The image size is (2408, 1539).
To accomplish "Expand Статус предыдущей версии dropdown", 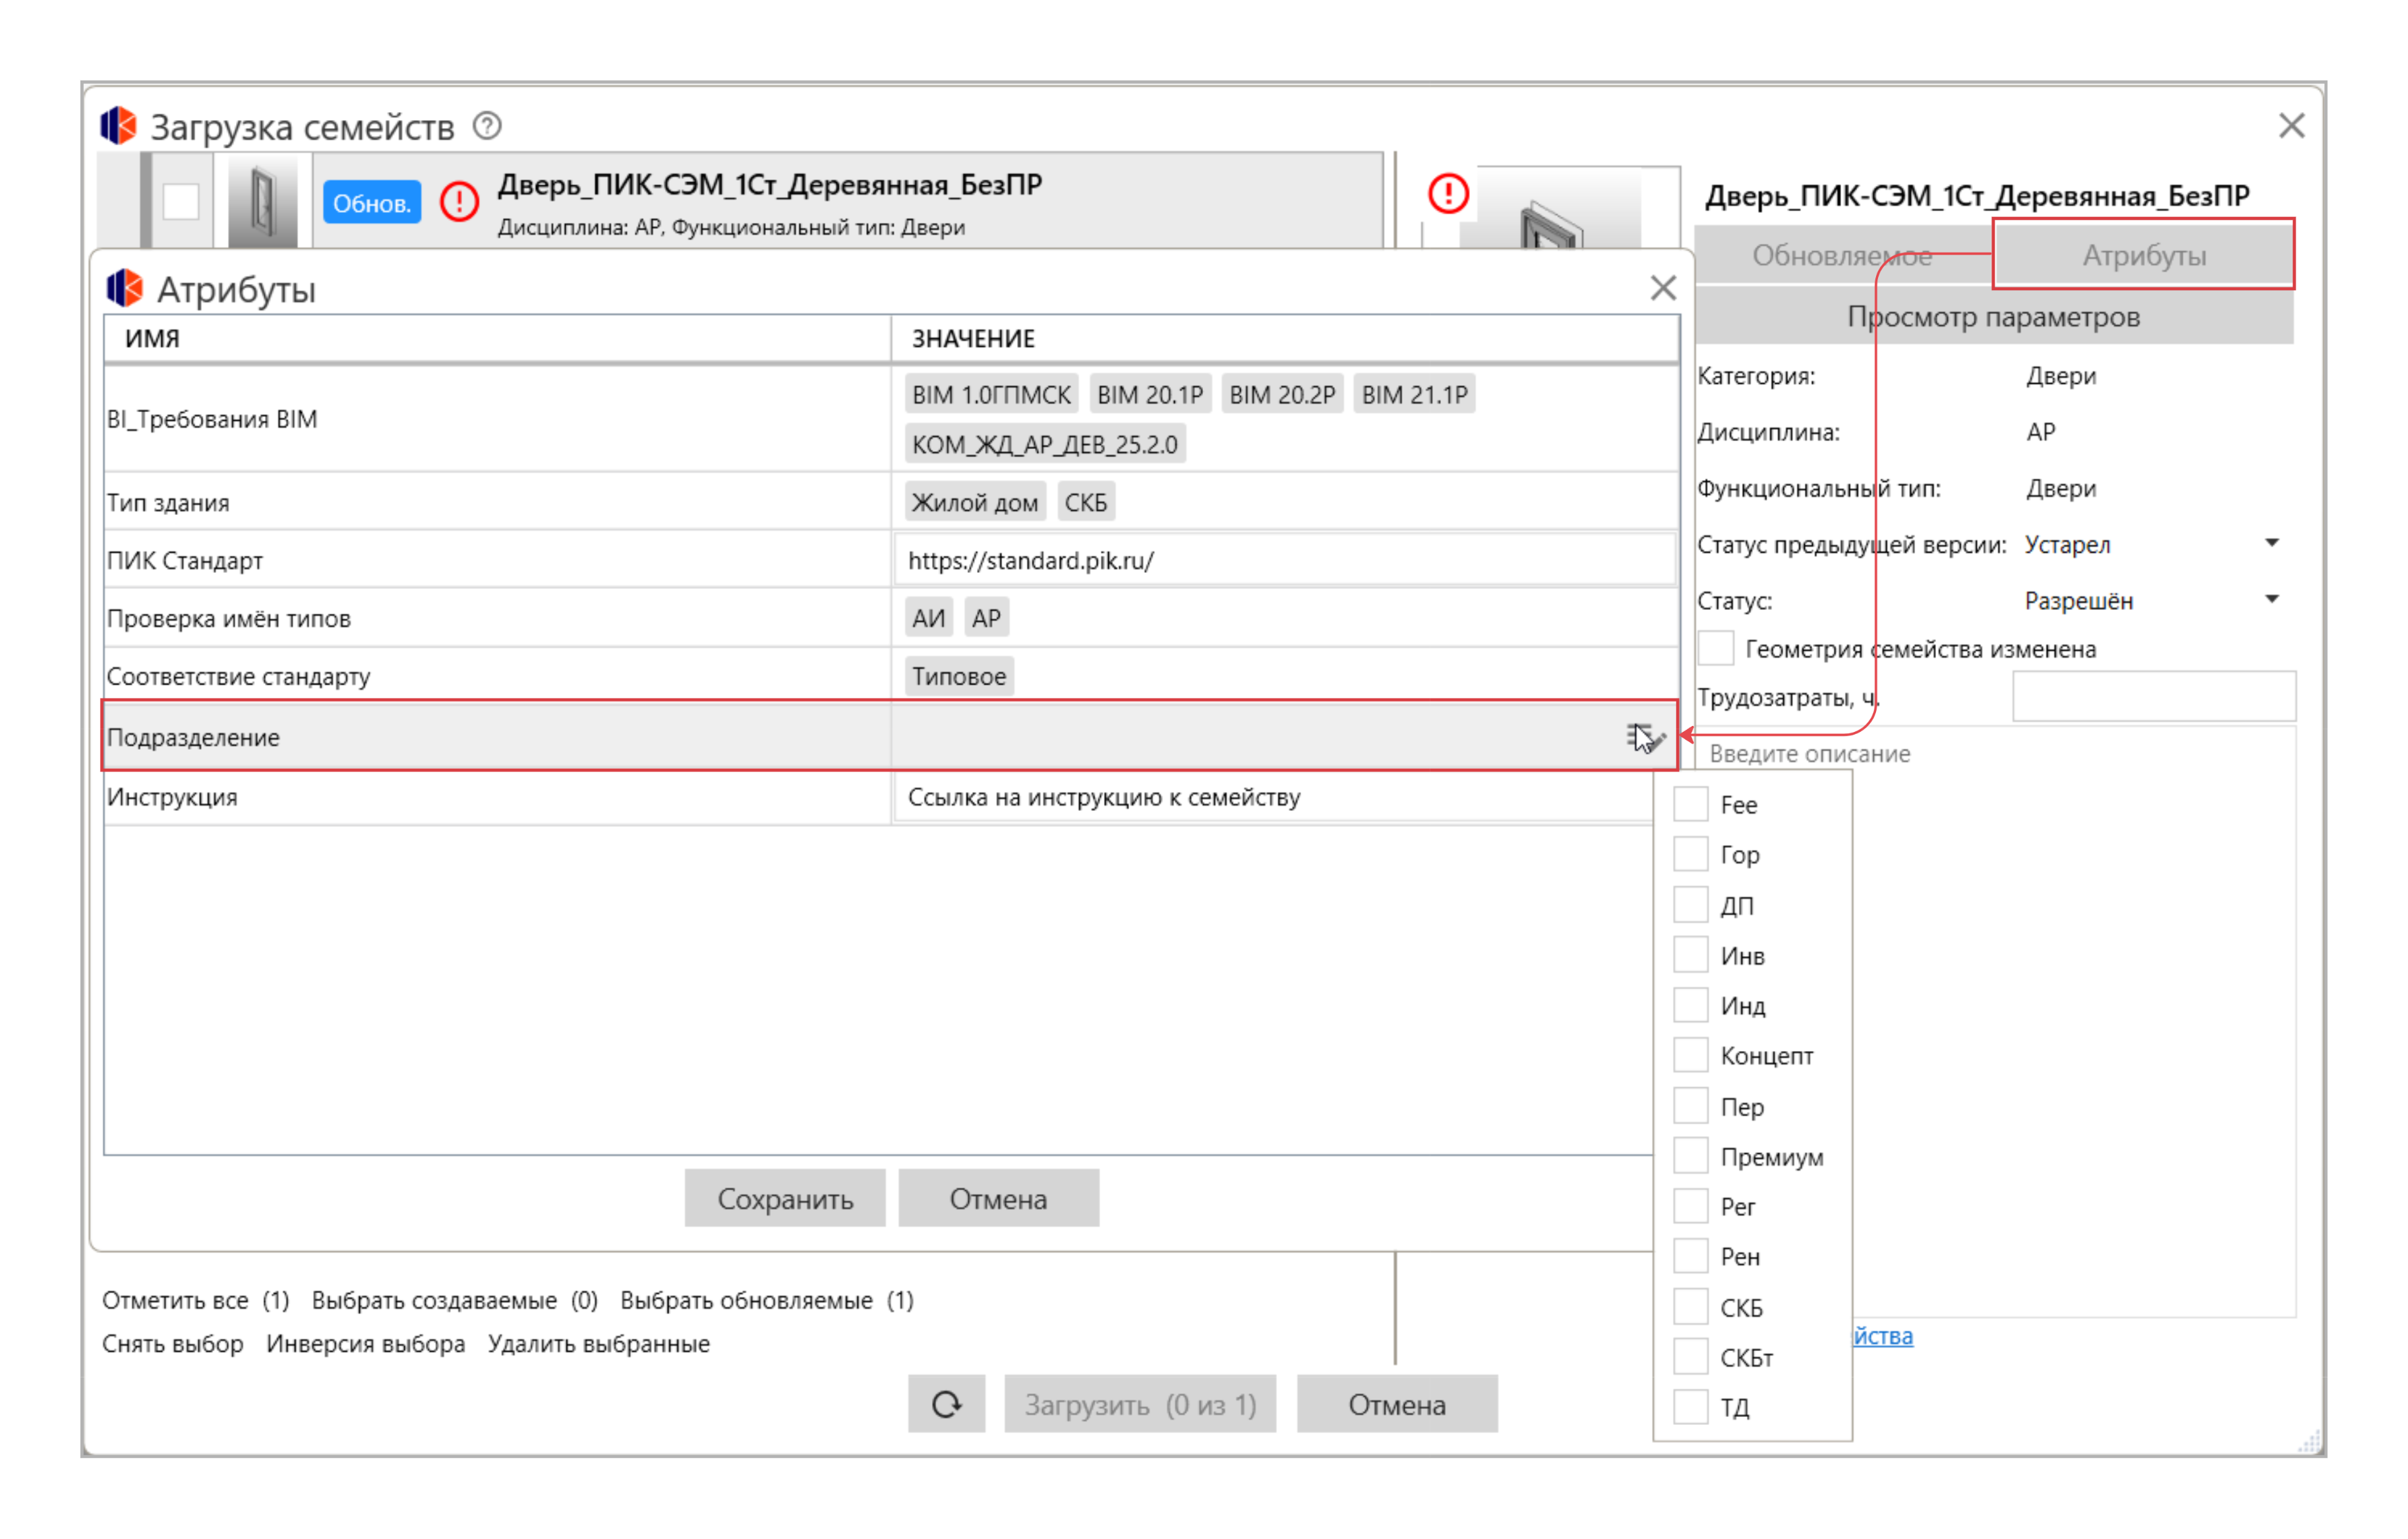I will [x=2271, y=544].
